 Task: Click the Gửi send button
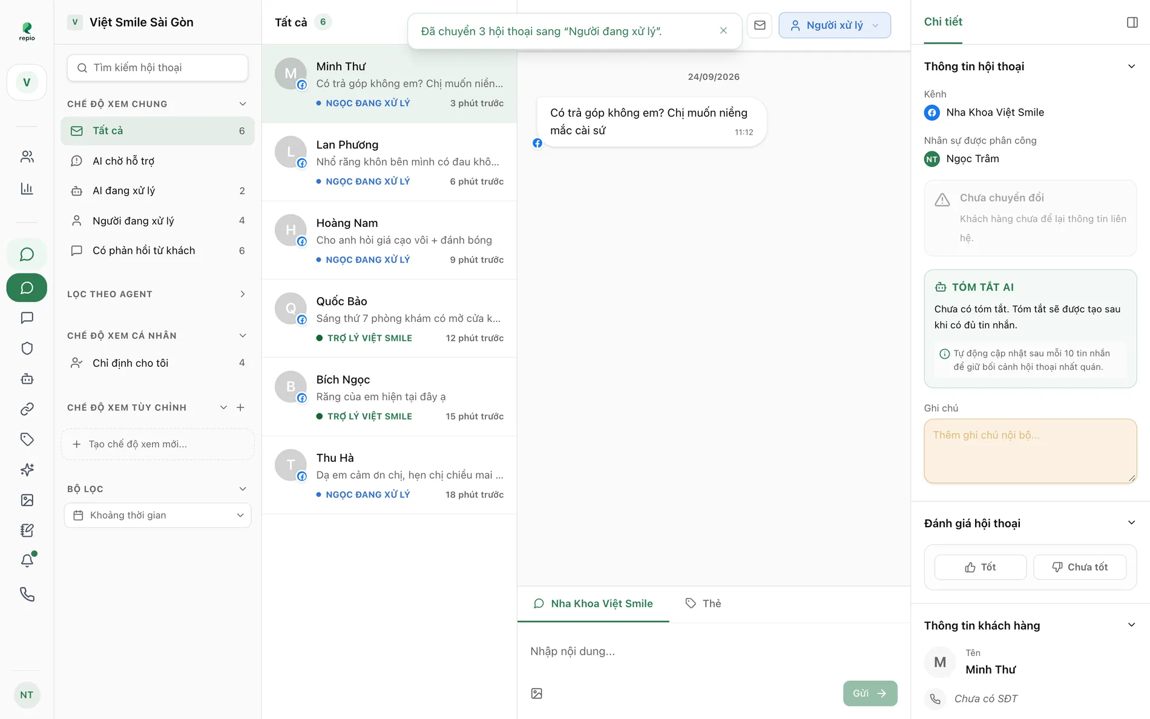(x=870, y=694)
